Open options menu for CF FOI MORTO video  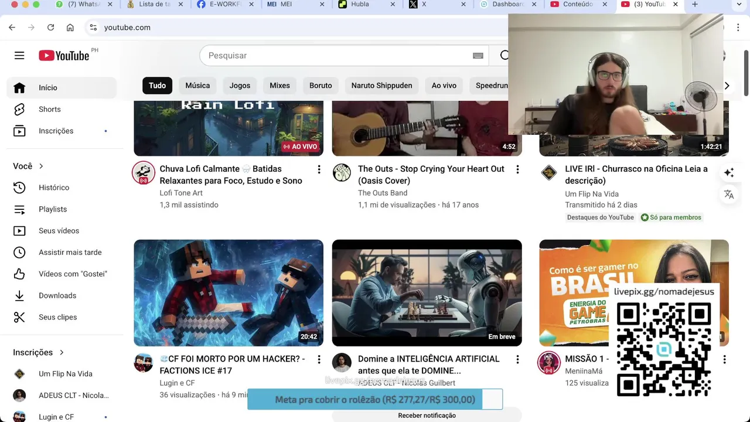pos(319,359)
